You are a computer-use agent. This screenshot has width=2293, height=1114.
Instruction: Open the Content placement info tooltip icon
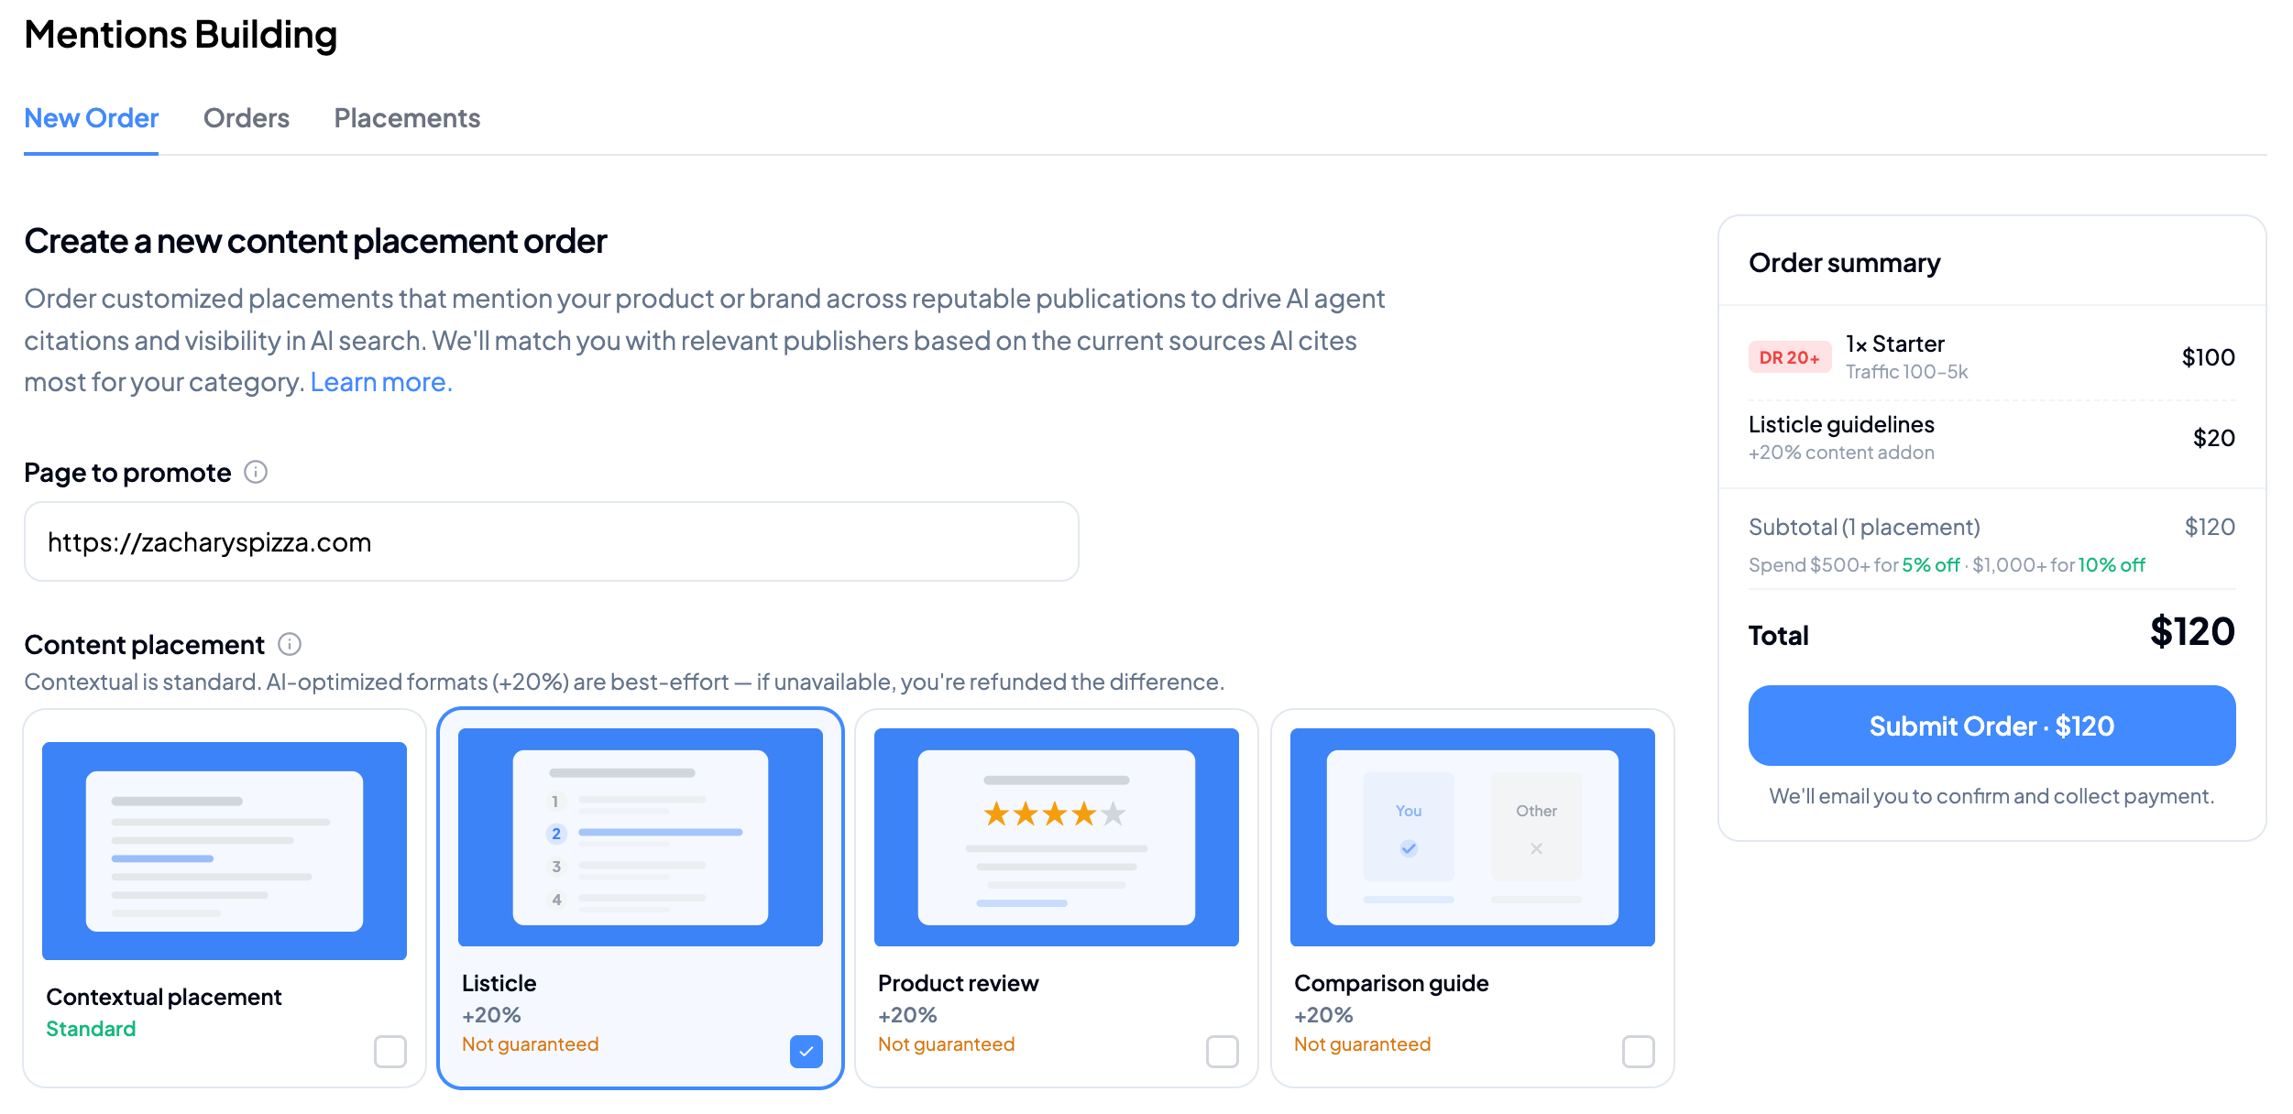290,644
